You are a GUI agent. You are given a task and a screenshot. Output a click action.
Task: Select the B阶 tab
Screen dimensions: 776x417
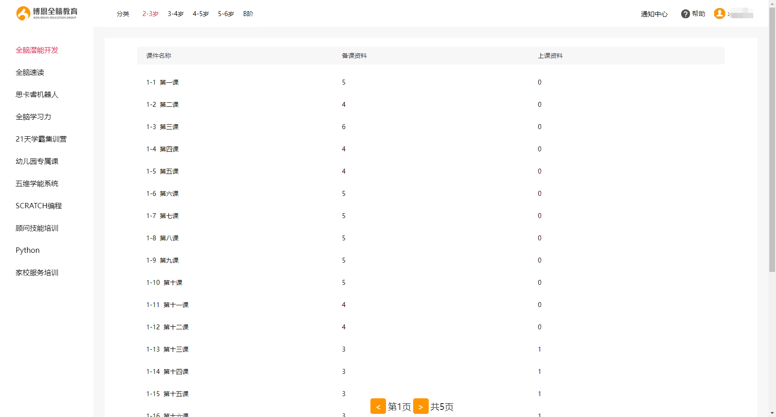(248, 14)
